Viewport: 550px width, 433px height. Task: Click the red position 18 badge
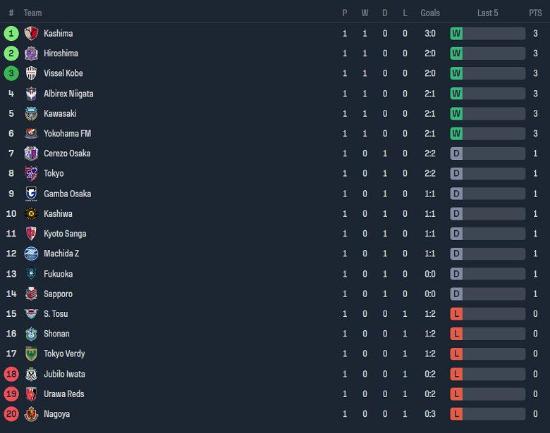pyautogui.click(x=11, y=374)
